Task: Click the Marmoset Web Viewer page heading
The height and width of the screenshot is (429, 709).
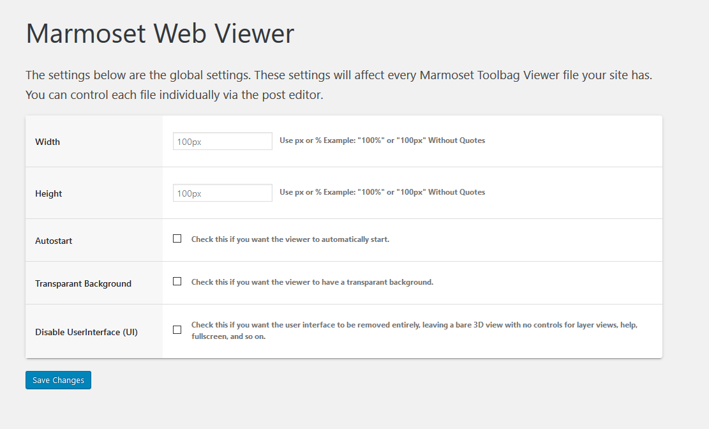Action: point(160,33)
